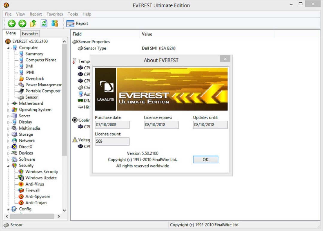This screenshot has height=231, width=323.
Task: Open the File menu
Action: coord(8,14)
